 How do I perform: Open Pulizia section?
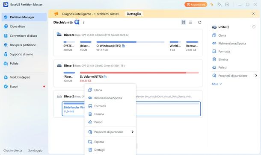pos(24,64)
